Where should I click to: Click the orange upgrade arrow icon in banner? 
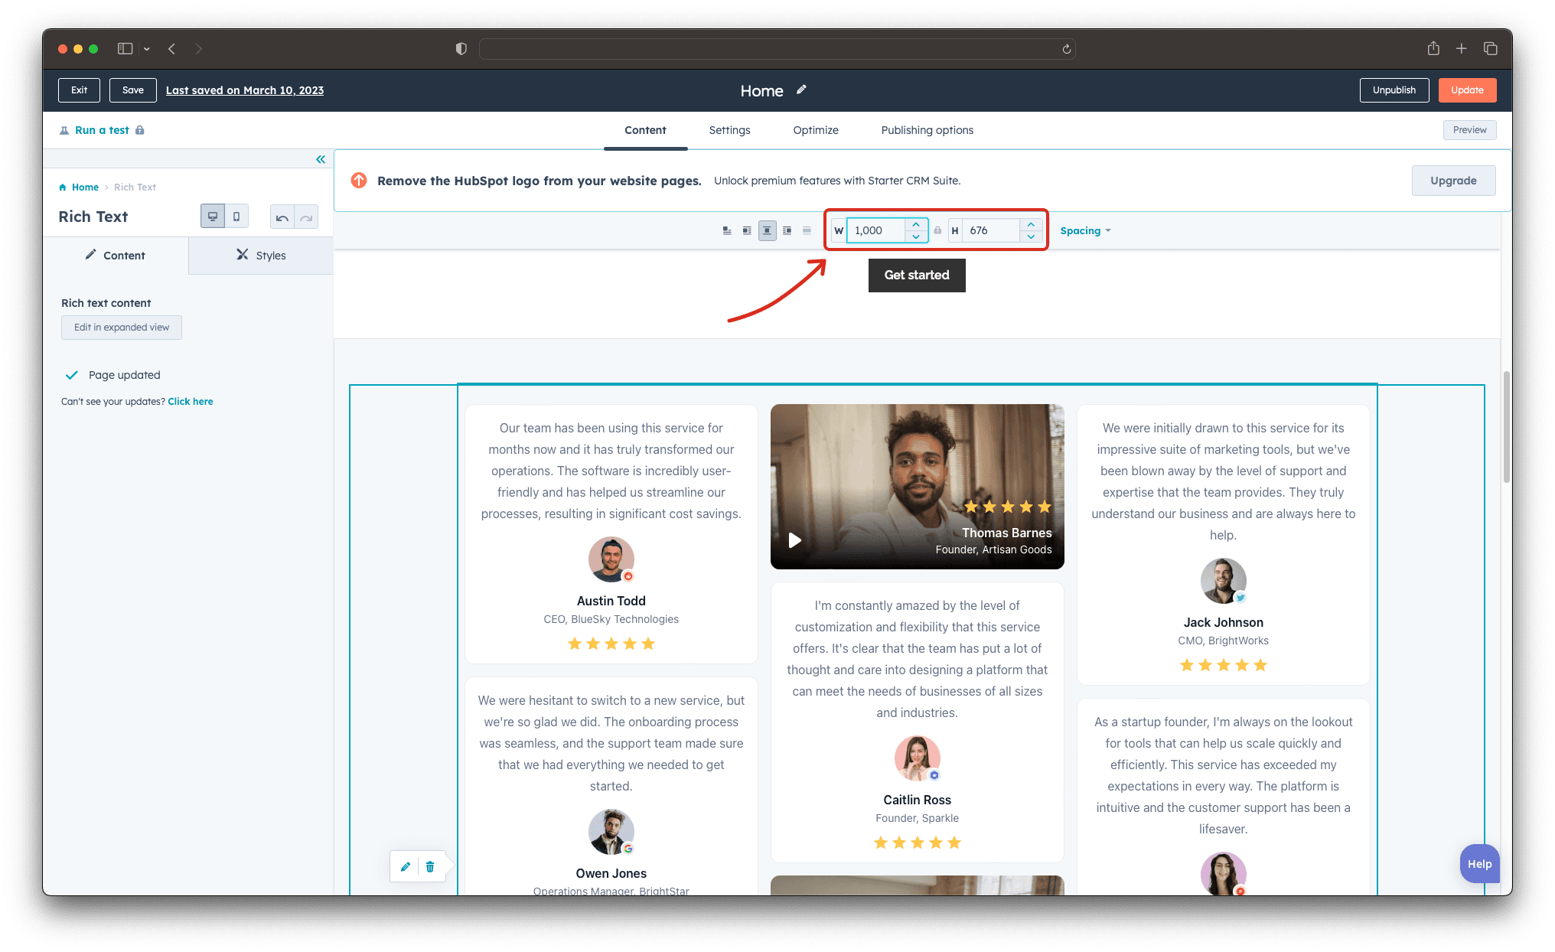pos(359,181)
